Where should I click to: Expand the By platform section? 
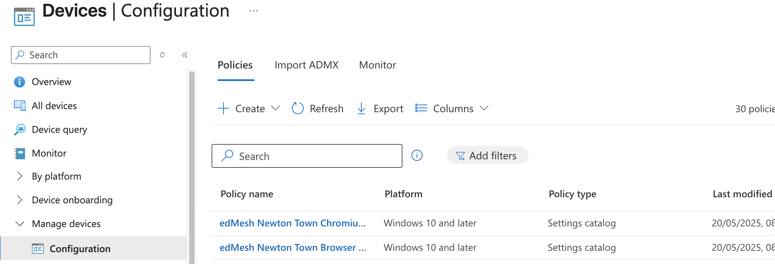click(20, 176)
